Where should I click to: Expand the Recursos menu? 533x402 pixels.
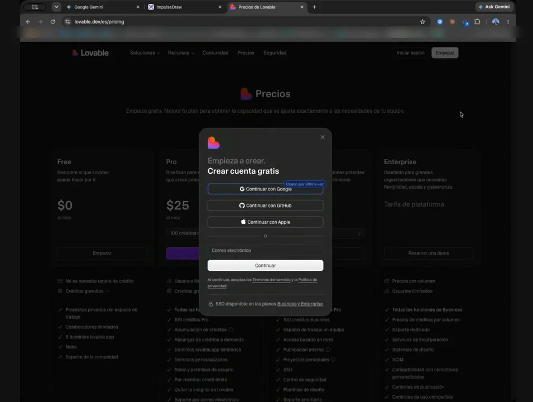click(x=181, y=52)
